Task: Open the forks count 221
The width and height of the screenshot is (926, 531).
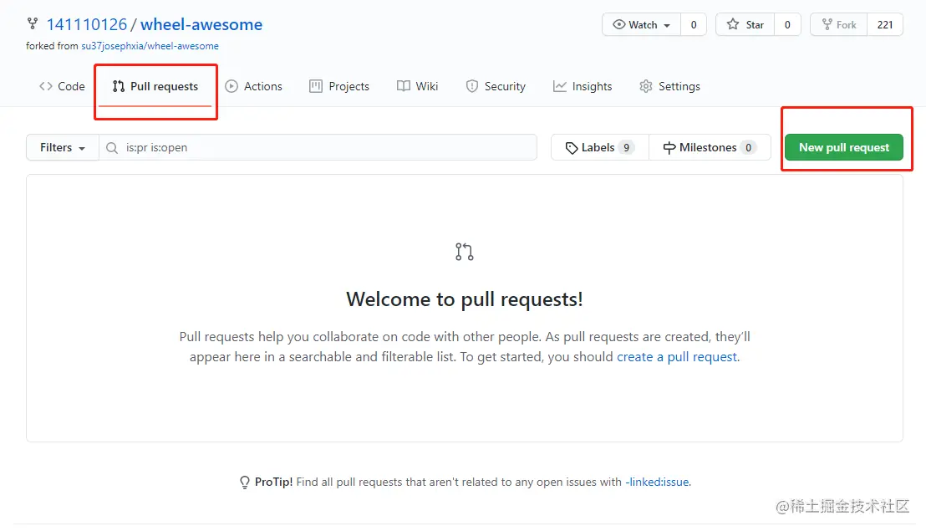Action: pos(885,25)
